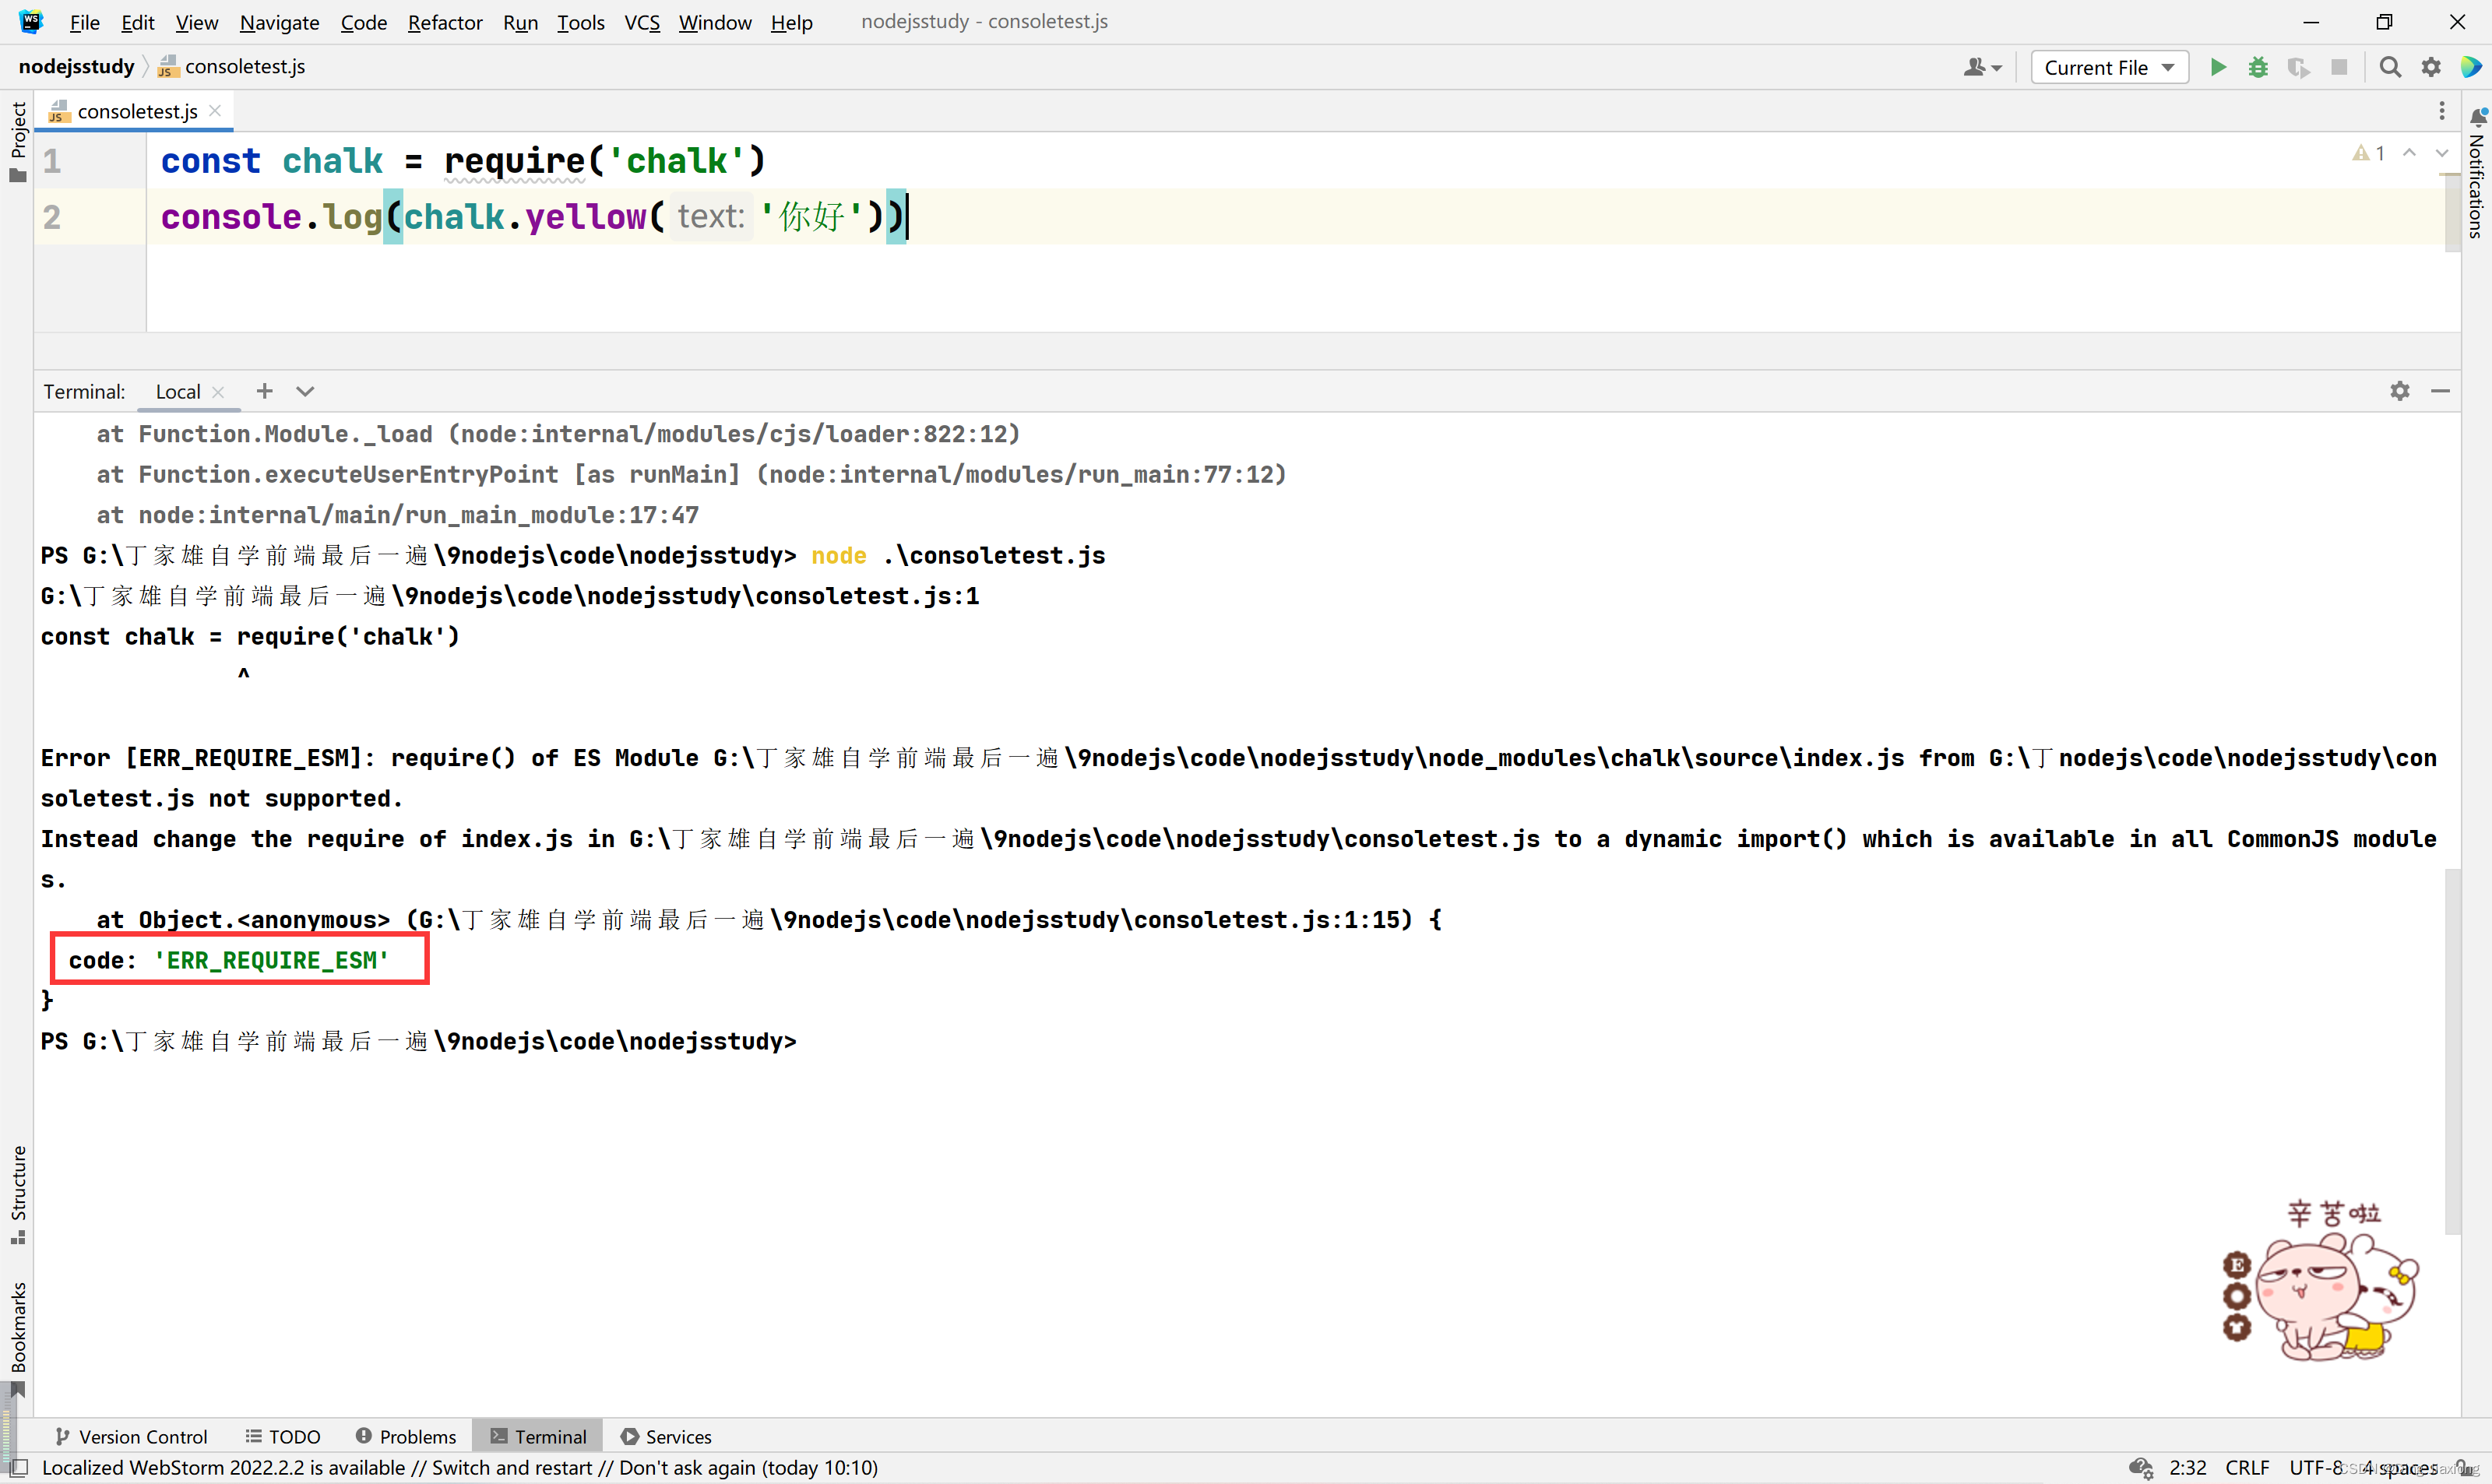
Task: Open Code With Me users icon
Action: coord(1982,67)
